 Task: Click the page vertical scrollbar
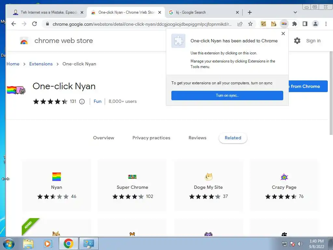click(331, 93)
